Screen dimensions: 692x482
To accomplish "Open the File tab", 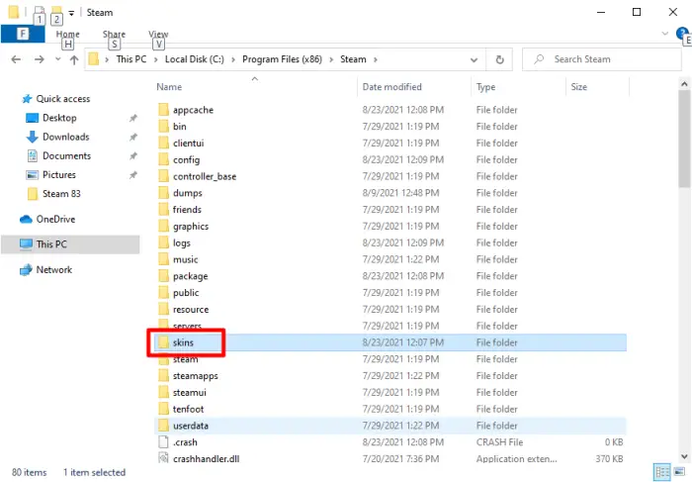I will (23, 34).
